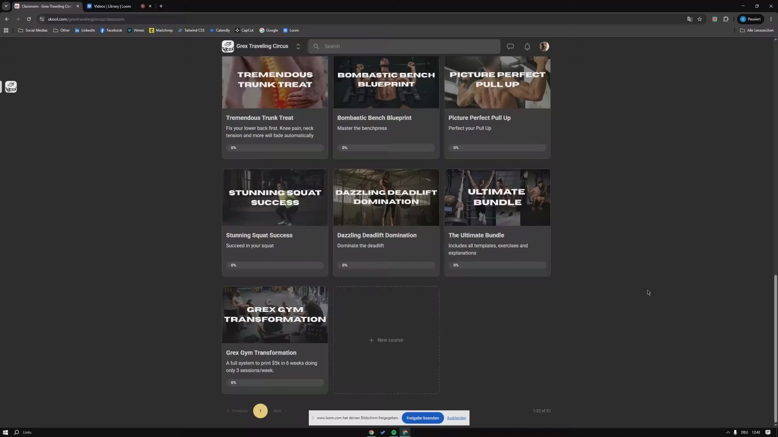Click the Grex Gym Transformation title
778x437 pixels.
261,353
